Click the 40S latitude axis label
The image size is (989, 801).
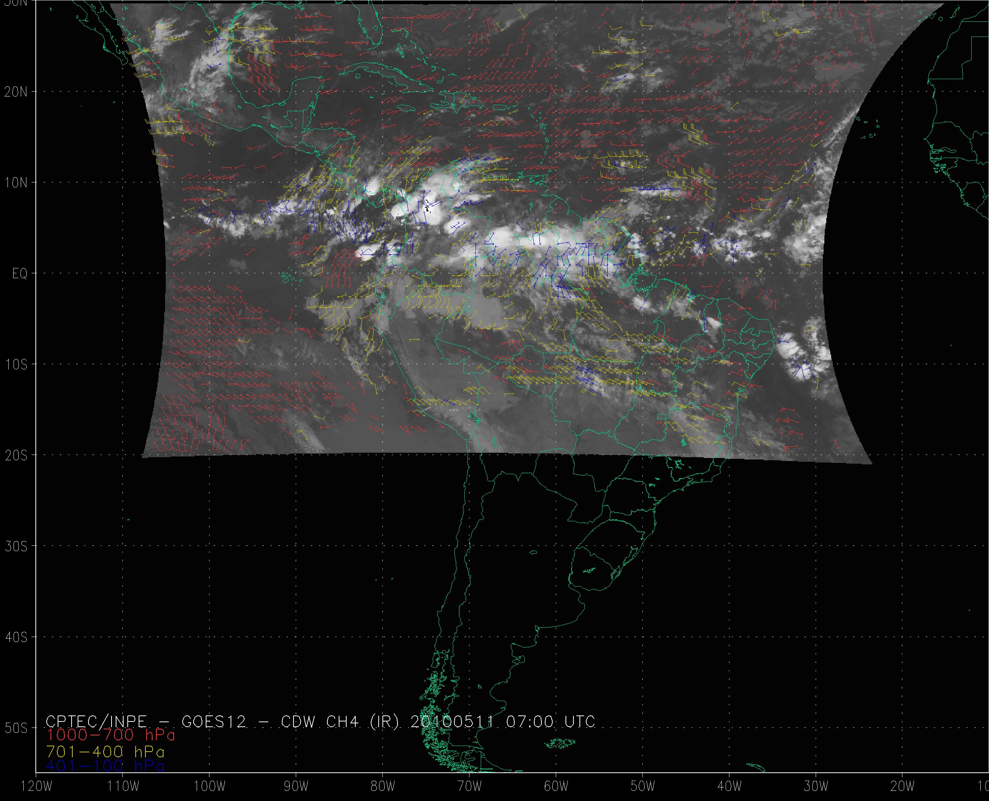coord(16,637)
